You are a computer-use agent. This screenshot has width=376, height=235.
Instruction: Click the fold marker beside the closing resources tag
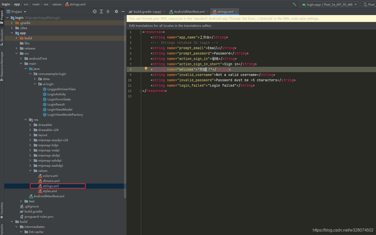(141, 91)
